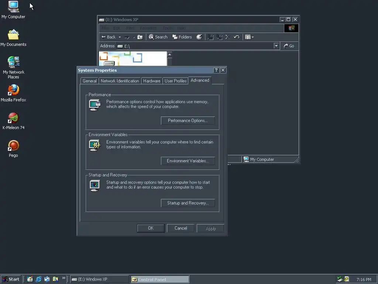Click the Startup and Recovery button
Image resolution: width=378 pixels, height=284 pixels.
point(188,203)
